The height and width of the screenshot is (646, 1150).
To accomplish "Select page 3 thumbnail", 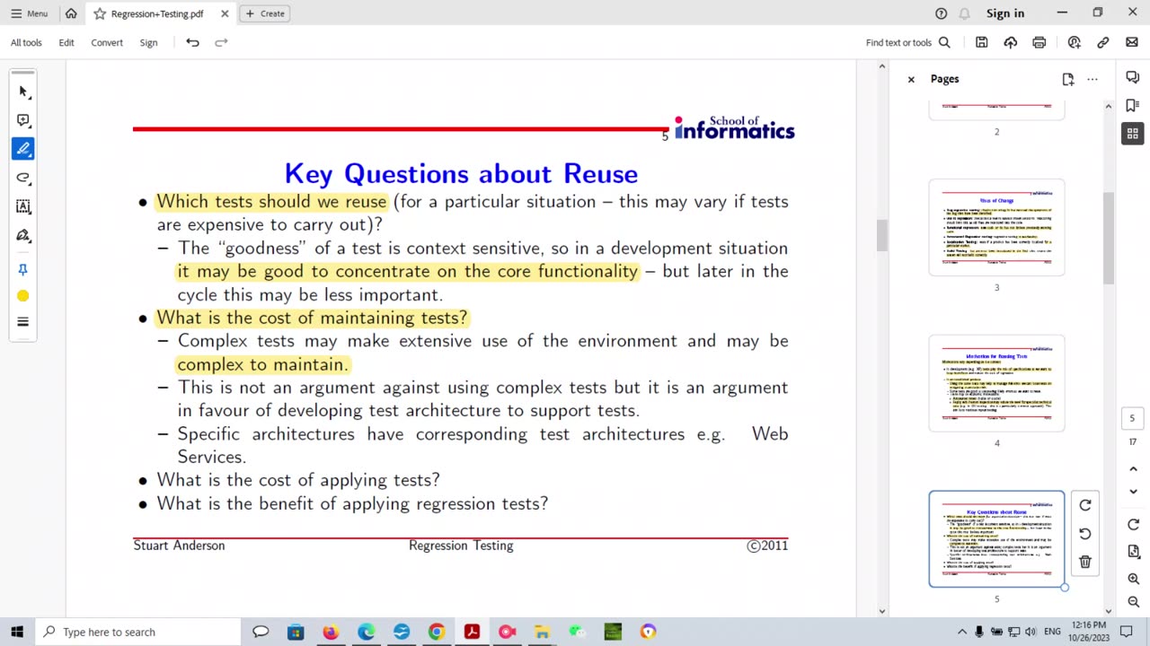I will click(996, 228).
